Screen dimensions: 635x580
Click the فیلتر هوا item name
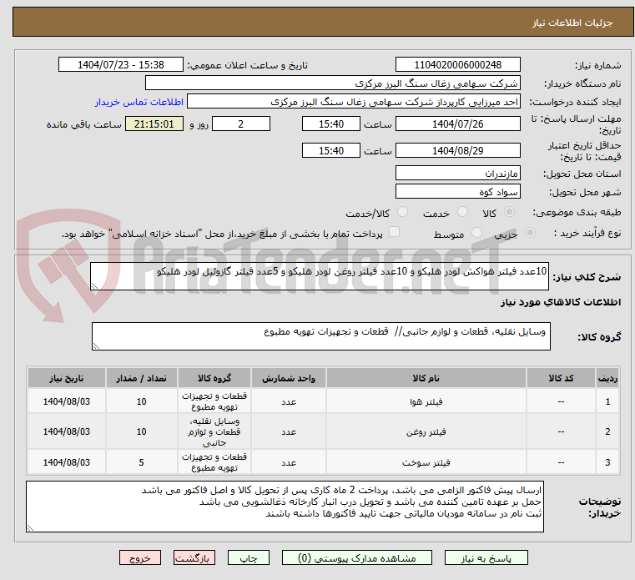point(426,401)
